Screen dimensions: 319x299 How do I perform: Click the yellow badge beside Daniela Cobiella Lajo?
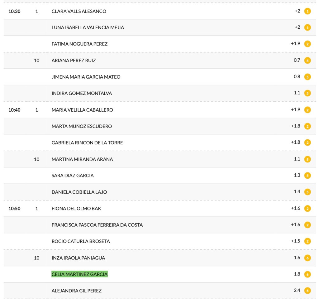pyautogui.click(x=307, y=192)
